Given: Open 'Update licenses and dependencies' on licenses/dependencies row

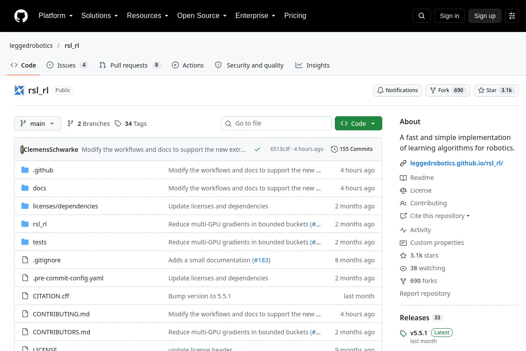Looking at the screenshot, I should (218, 206).
